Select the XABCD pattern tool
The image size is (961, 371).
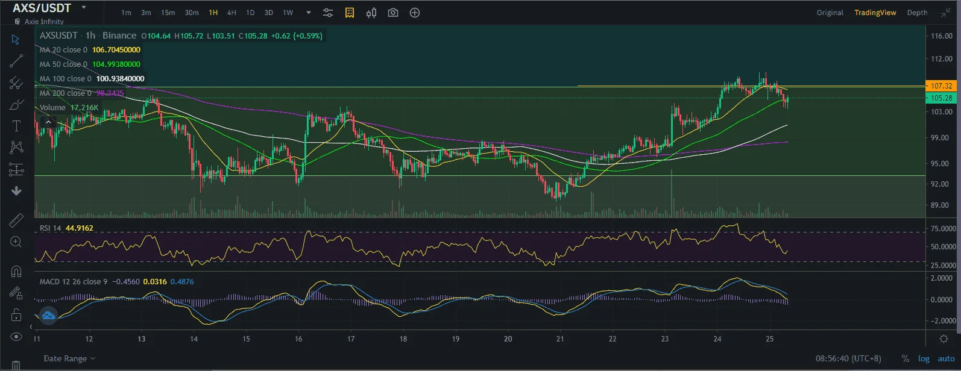(x=16, y=148)
